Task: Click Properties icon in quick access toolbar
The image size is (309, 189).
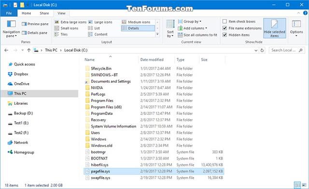Action: (15, 5)
